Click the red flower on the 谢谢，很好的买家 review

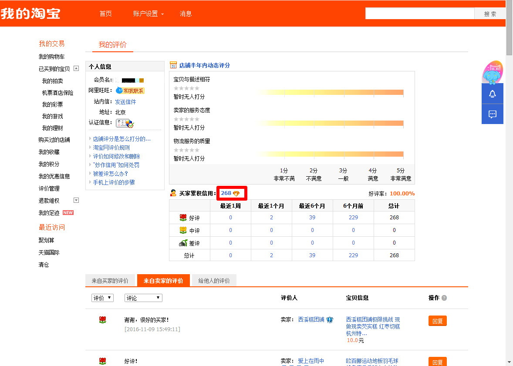103,320
